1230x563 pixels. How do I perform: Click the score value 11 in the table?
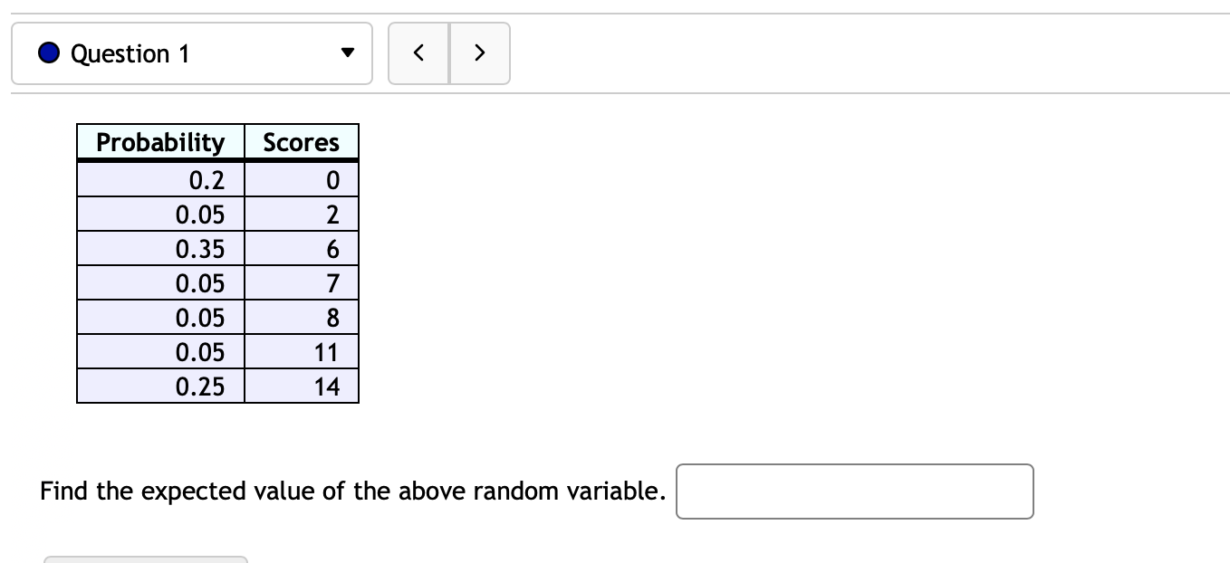click(328, 352)
